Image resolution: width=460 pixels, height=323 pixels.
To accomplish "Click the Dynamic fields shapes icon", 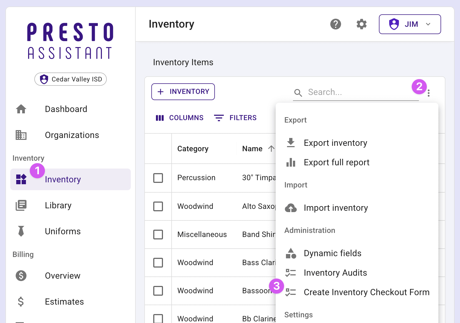I will coord(291,253).
